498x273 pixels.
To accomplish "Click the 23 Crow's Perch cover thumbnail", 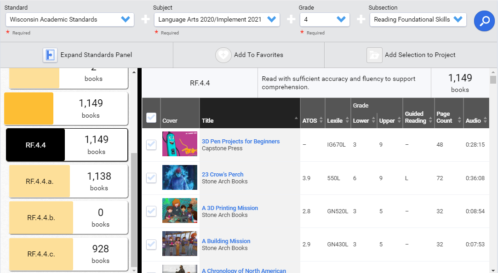I will (179, 178).
